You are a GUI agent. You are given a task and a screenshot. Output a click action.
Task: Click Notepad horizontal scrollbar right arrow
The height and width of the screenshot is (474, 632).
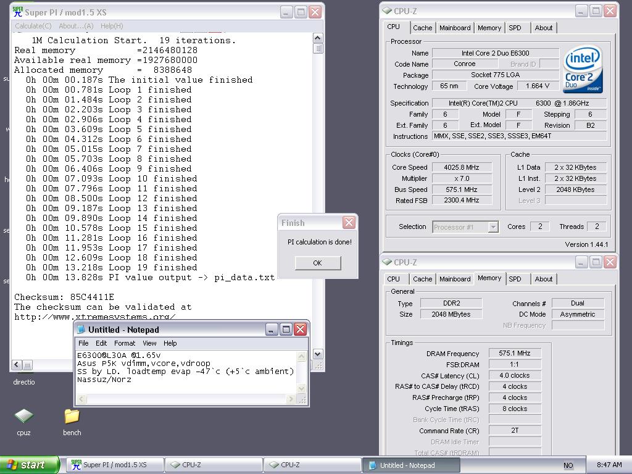(291, 399)
